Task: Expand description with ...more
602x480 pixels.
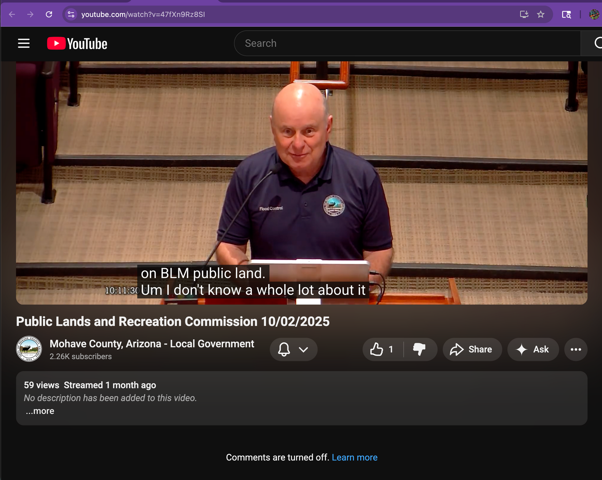Action: point(40,411)
